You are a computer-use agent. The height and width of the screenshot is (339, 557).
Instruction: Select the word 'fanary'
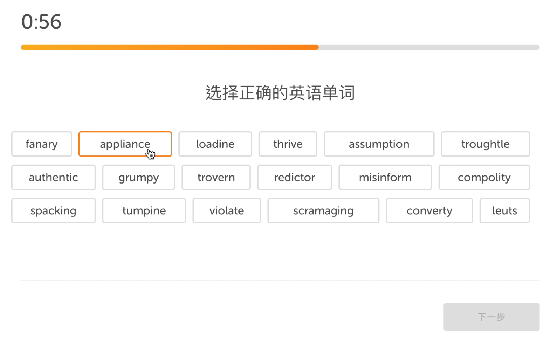42,144
